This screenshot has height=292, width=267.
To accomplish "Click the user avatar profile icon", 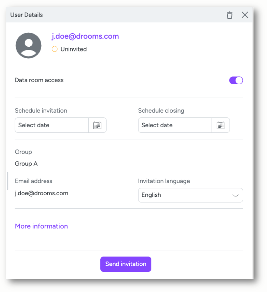I will (x=28, y=46).
